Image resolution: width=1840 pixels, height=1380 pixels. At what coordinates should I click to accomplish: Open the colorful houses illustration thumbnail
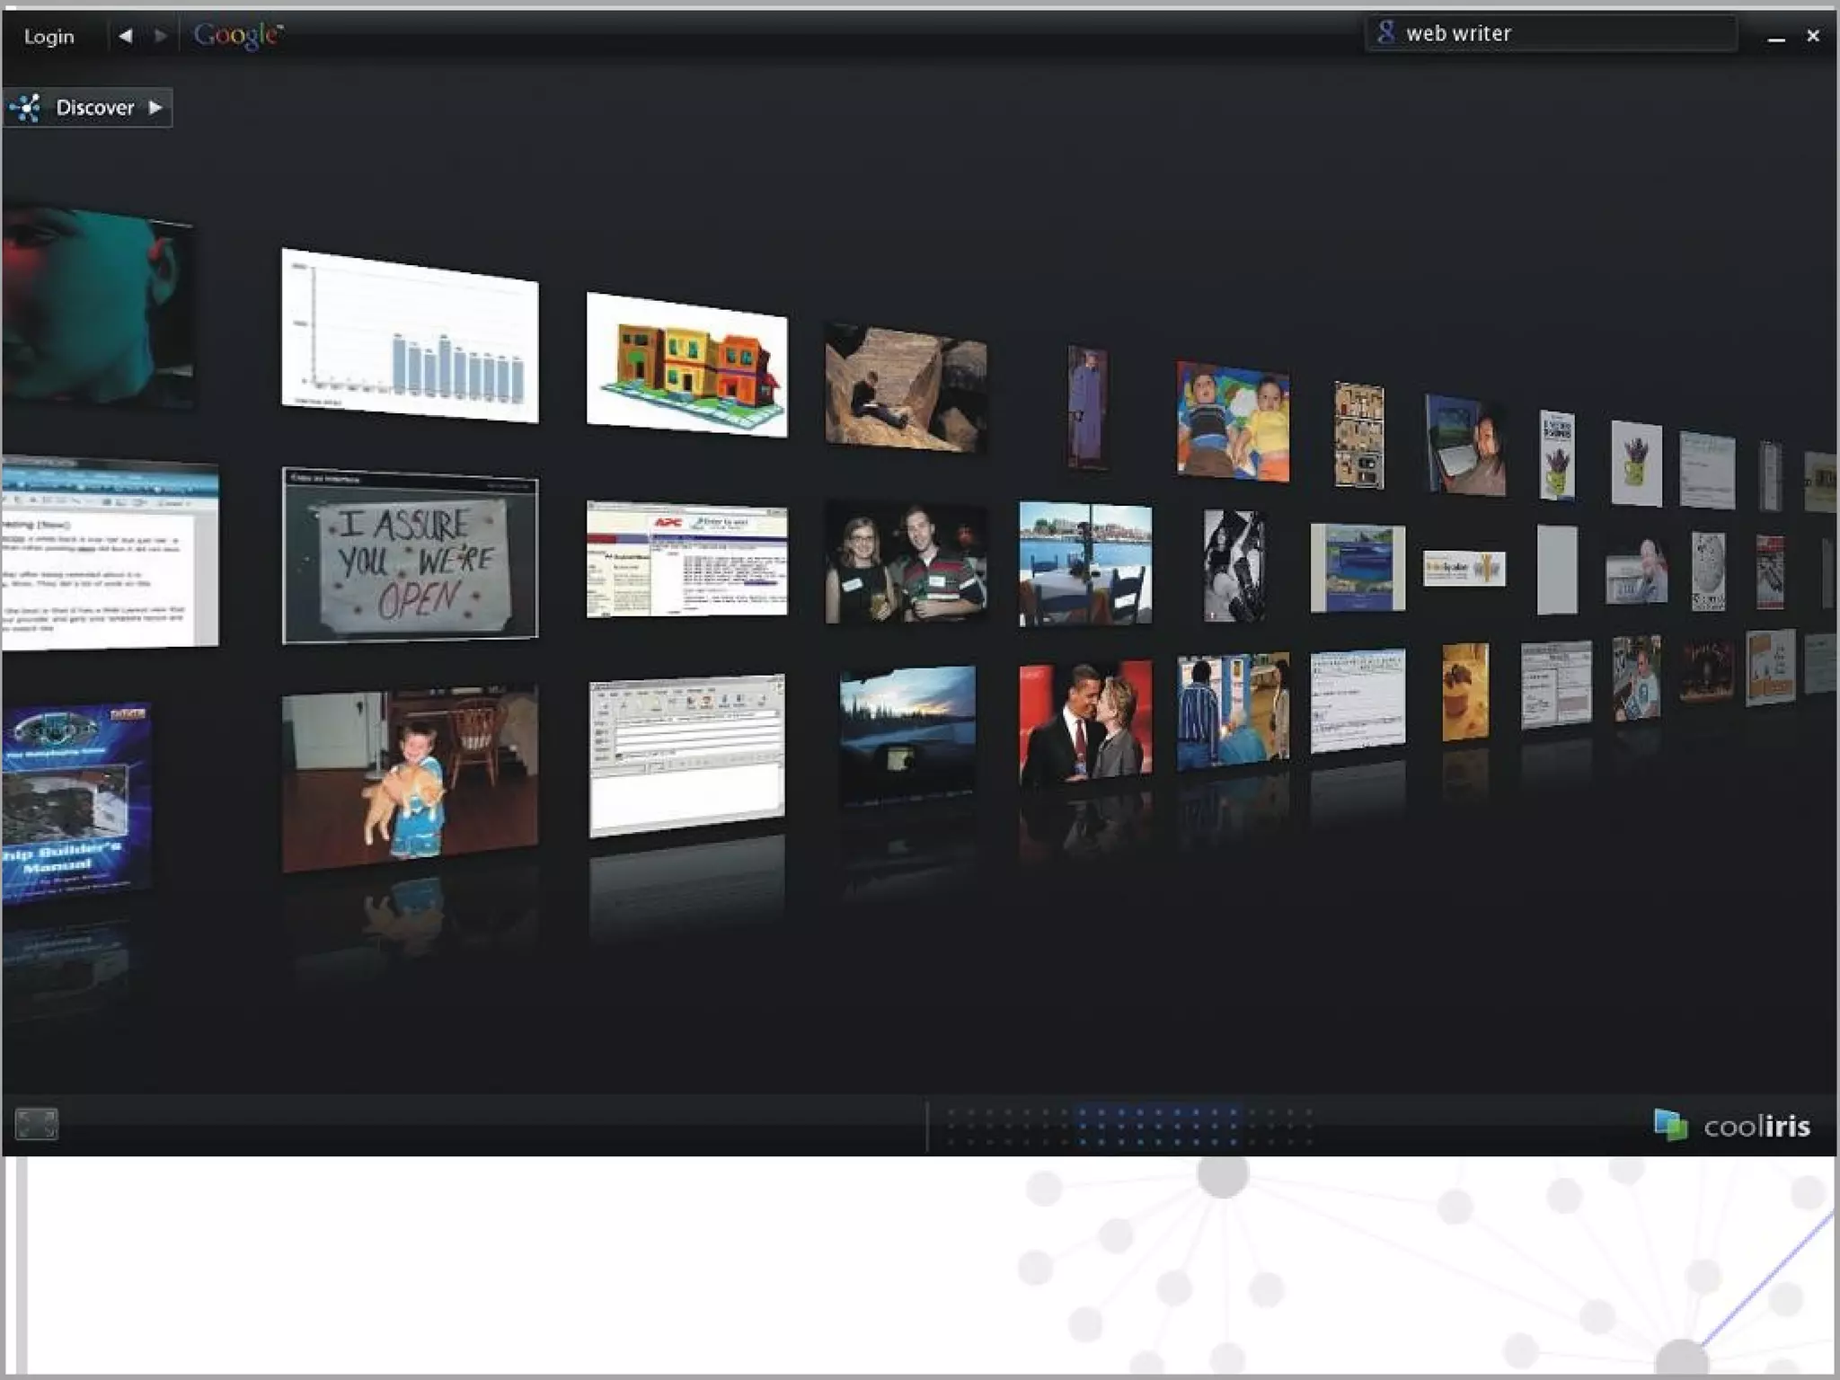[x=687, y=366]
